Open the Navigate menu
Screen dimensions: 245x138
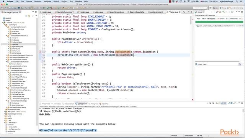47,2
